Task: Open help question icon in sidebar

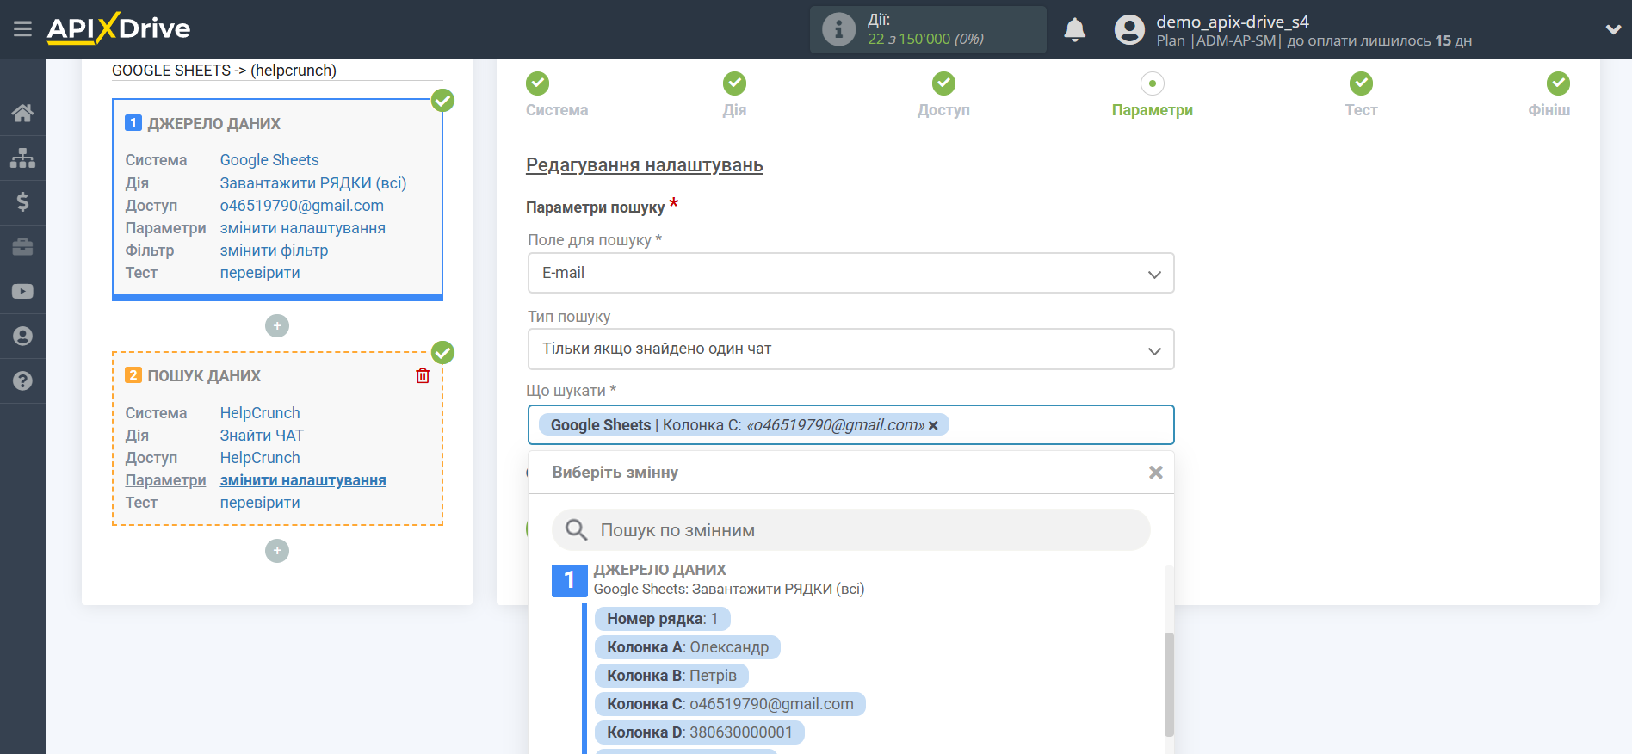Action: [x=22, y=381]
